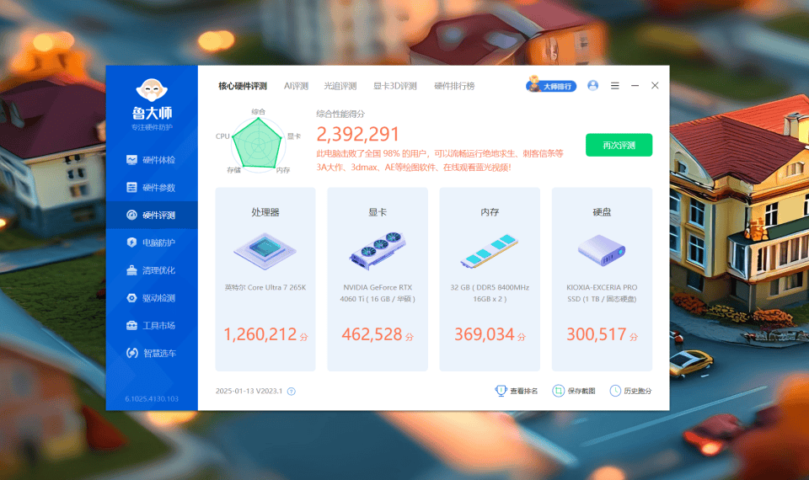The height and width of the screenshot is (480, 809).
Task: Click the build number 6.1025.4130.103
Action: 152,398
